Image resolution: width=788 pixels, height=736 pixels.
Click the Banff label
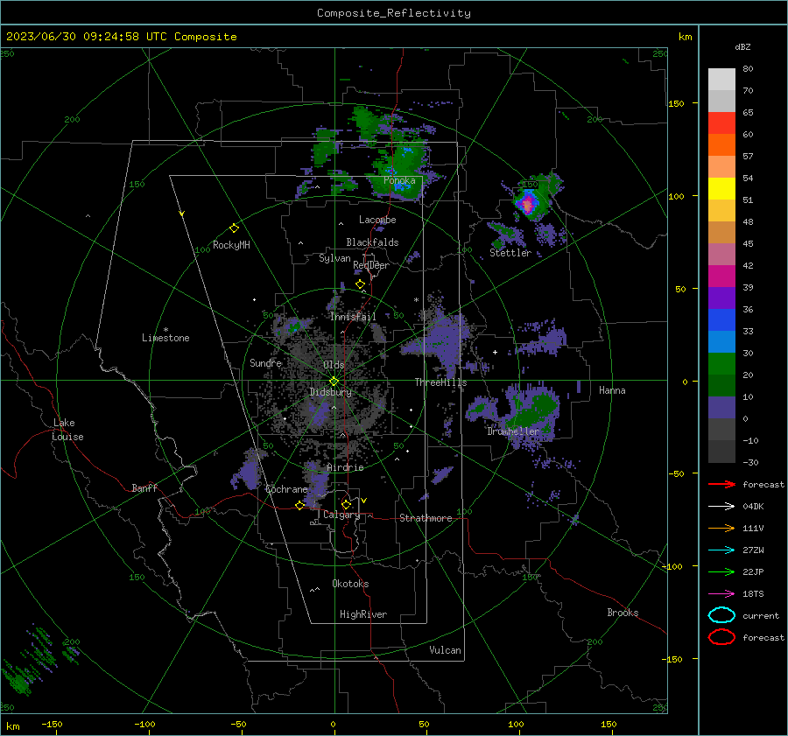coord(144,487)
